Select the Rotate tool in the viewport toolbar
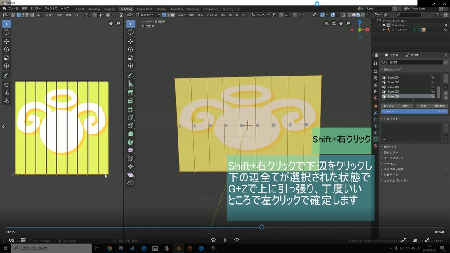Screen dimensions: 450x253 [131, 50]
